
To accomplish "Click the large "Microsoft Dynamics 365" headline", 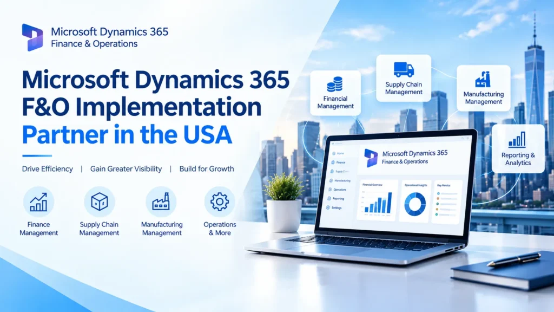I will tap(156, 80).
